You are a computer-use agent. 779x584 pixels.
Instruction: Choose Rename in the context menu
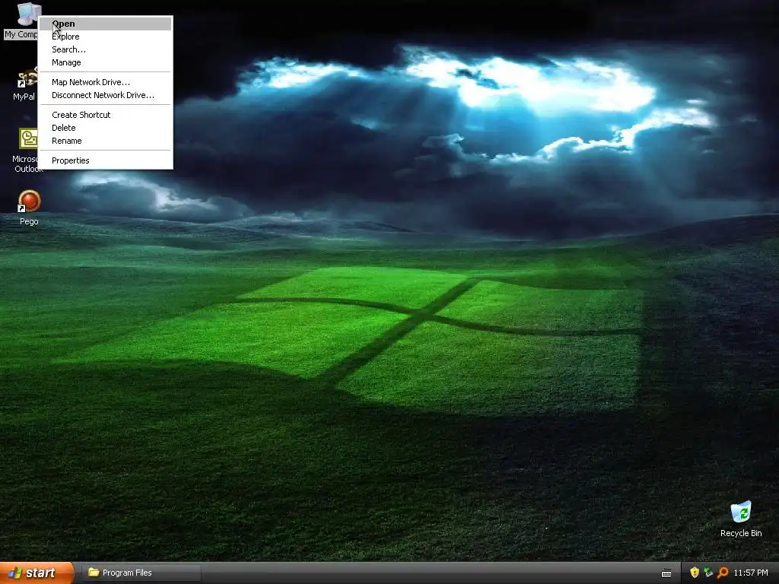(x=105, y=141)
